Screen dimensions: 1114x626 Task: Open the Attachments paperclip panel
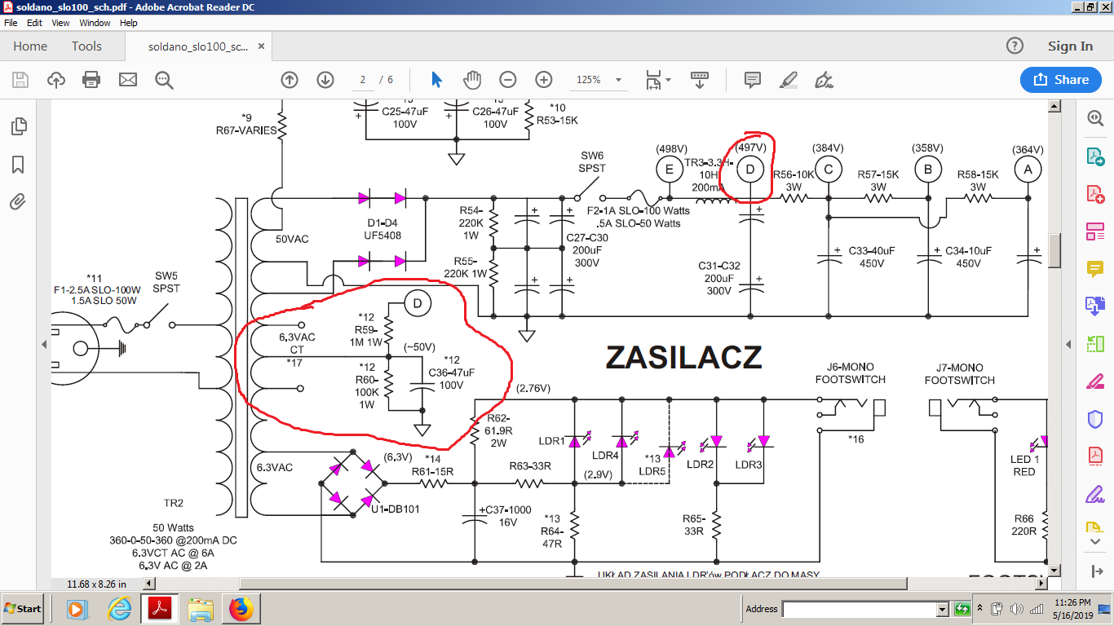pyautogui.click(x=18, y=201)
